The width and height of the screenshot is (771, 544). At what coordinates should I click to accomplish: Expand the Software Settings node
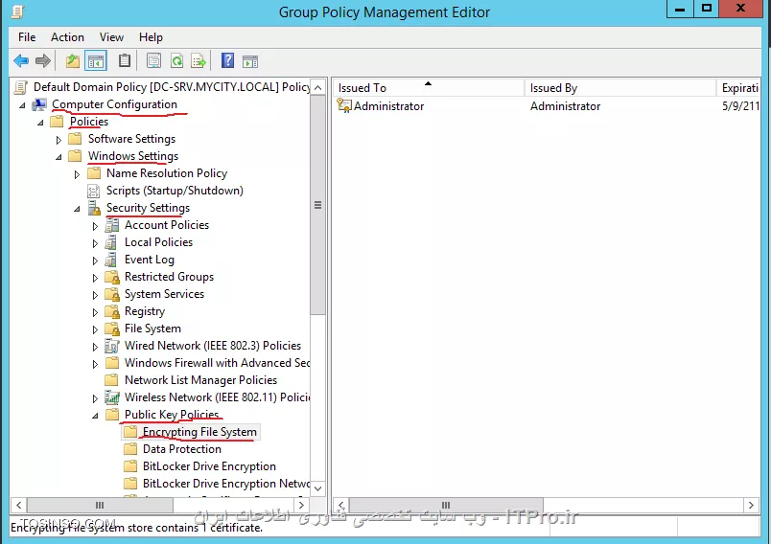58,140
